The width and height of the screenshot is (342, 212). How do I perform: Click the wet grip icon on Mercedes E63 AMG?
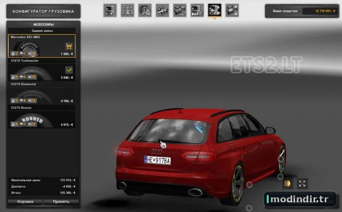pos(22,53)
